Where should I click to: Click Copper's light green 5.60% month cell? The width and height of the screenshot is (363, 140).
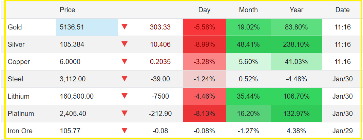click(248, 62)
